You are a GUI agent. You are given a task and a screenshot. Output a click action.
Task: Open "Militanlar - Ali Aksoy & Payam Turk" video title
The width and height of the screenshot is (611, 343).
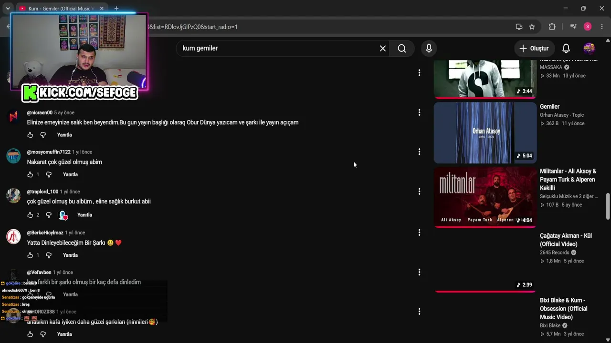coord(568,179)
